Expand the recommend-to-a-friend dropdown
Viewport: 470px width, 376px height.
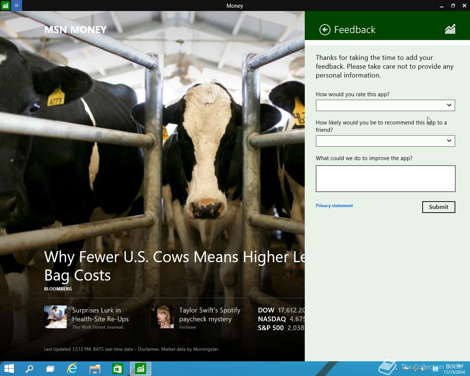(386, 141)
